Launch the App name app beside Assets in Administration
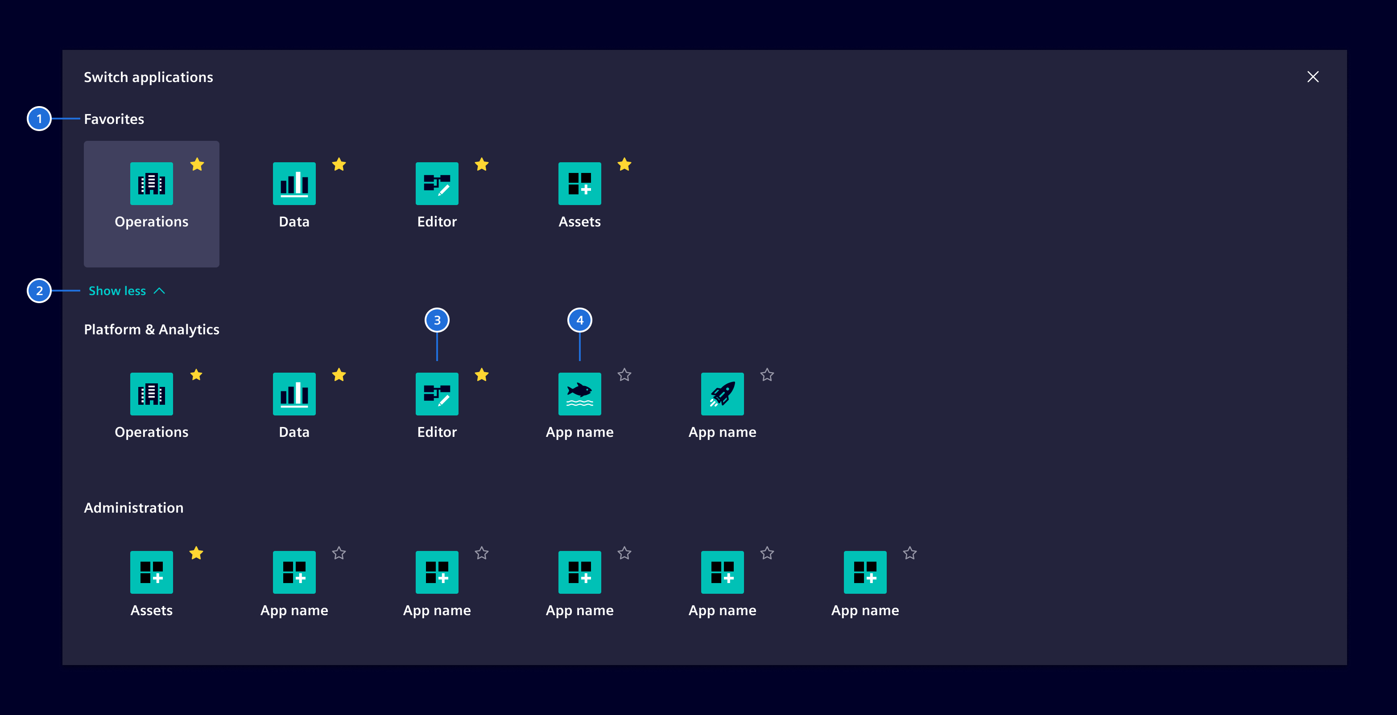 point(293,572)
